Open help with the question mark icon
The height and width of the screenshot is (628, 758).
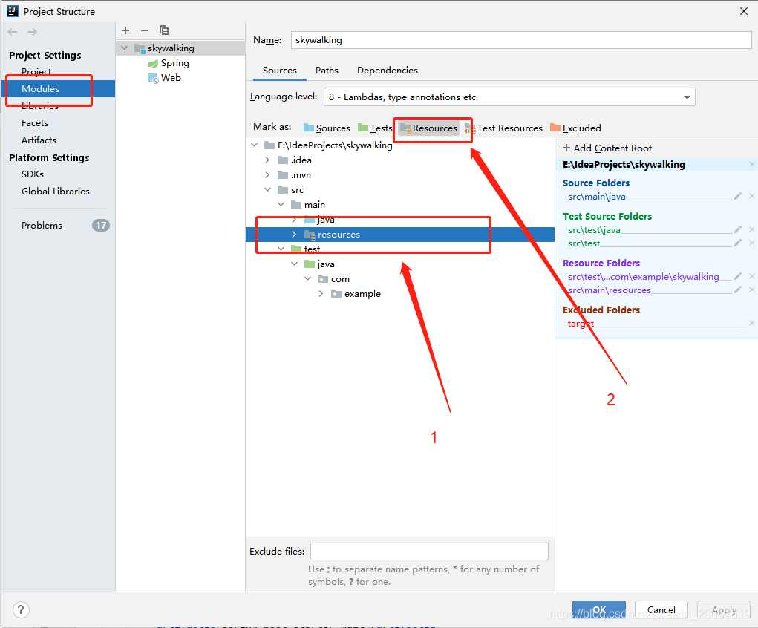[21, 609]
